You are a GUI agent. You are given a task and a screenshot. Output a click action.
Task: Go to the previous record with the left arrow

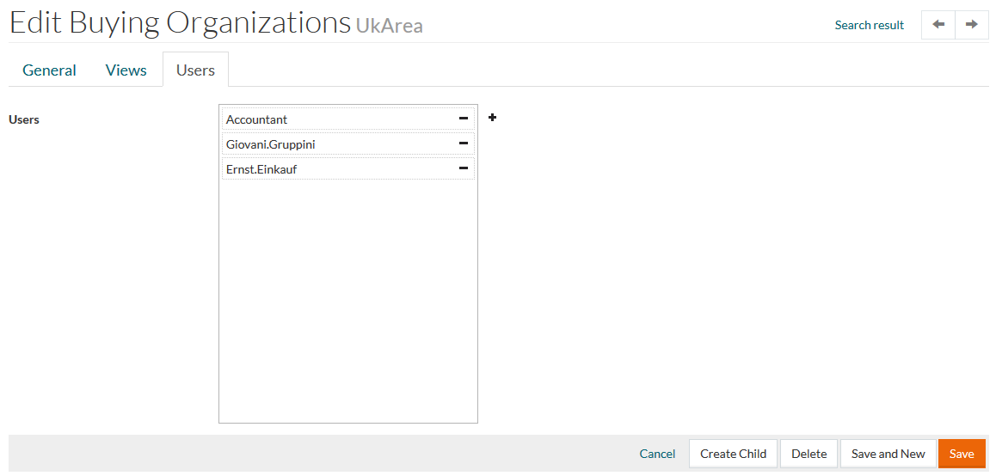click(x=938, y=25)
